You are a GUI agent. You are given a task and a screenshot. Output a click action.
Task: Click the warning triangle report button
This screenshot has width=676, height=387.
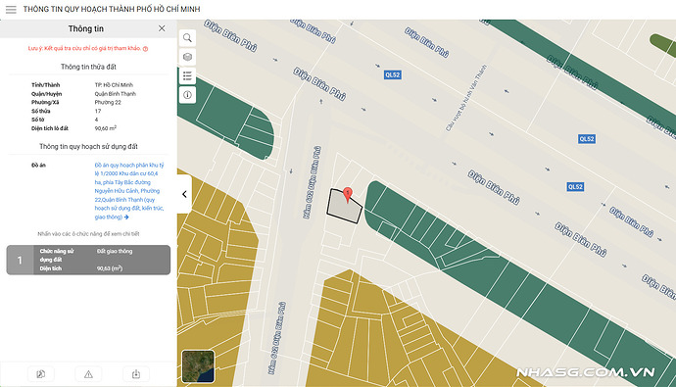point(88,374)
